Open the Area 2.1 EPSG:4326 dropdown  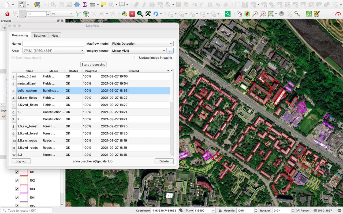(54, 51)
